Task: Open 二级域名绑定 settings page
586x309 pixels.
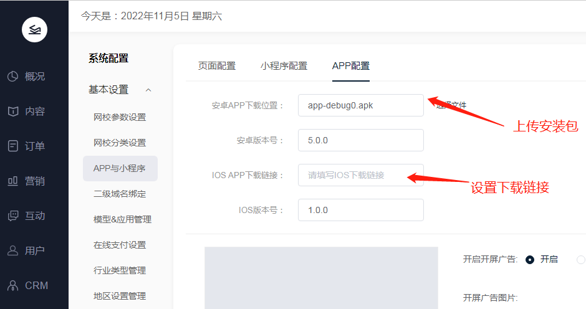Action: [x=120, y=194]
